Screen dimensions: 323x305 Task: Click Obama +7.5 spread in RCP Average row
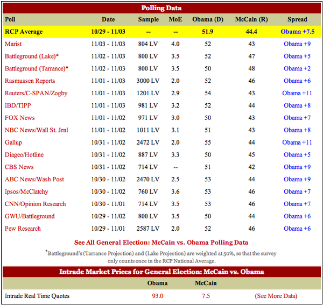(298, 32)
